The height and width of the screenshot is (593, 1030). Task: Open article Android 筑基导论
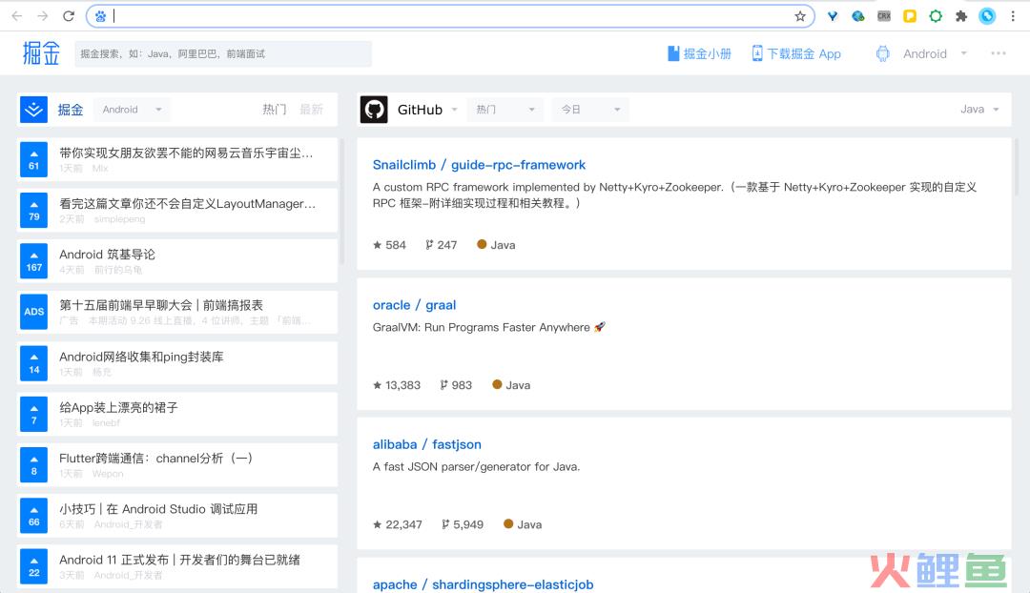coord(107,255)
